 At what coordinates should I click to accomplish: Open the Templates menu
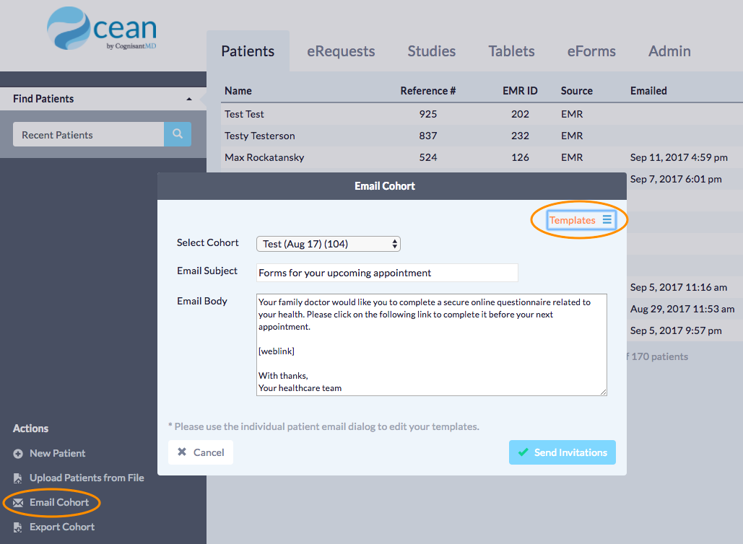tap(573, 220)
